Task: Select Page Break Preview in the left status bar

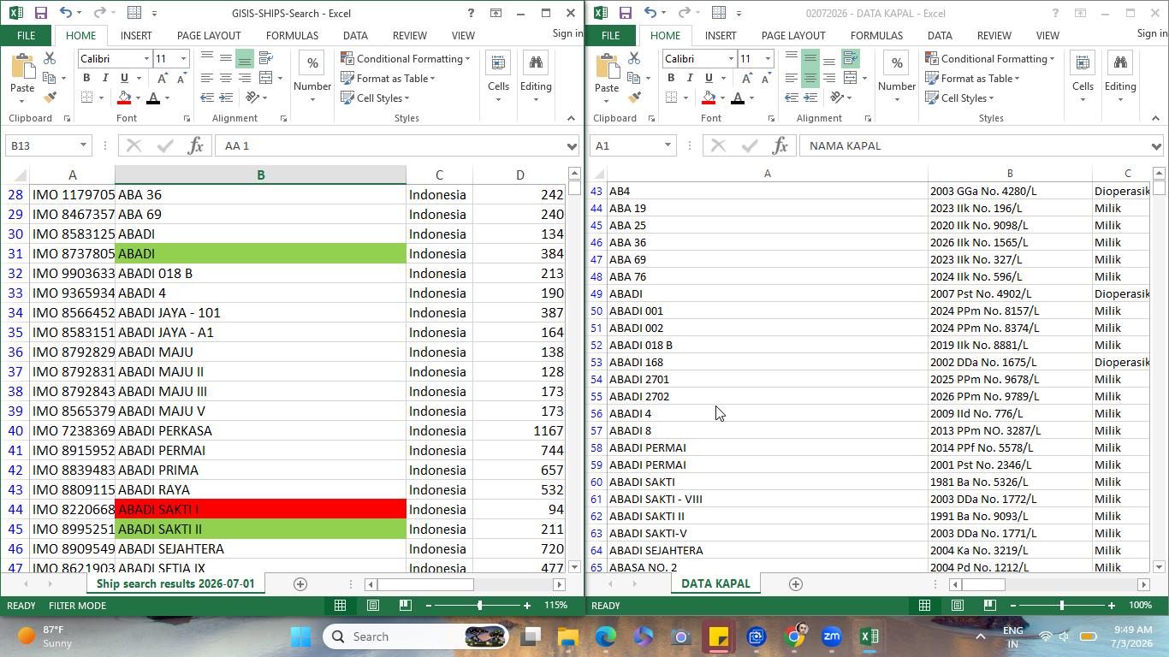Action: tap(406, 605)
